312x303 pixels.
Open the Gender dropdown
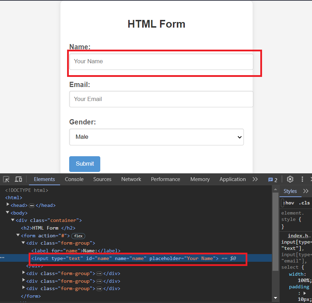tap(156, 137)
